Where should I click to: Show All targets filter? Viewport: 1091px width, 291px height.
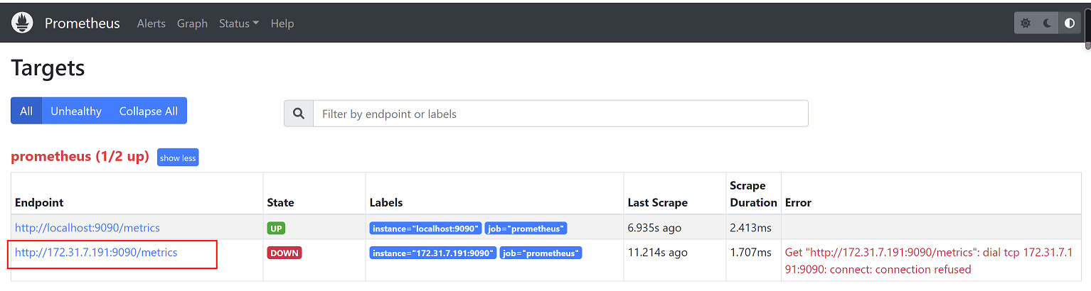[x=26, y=111]
